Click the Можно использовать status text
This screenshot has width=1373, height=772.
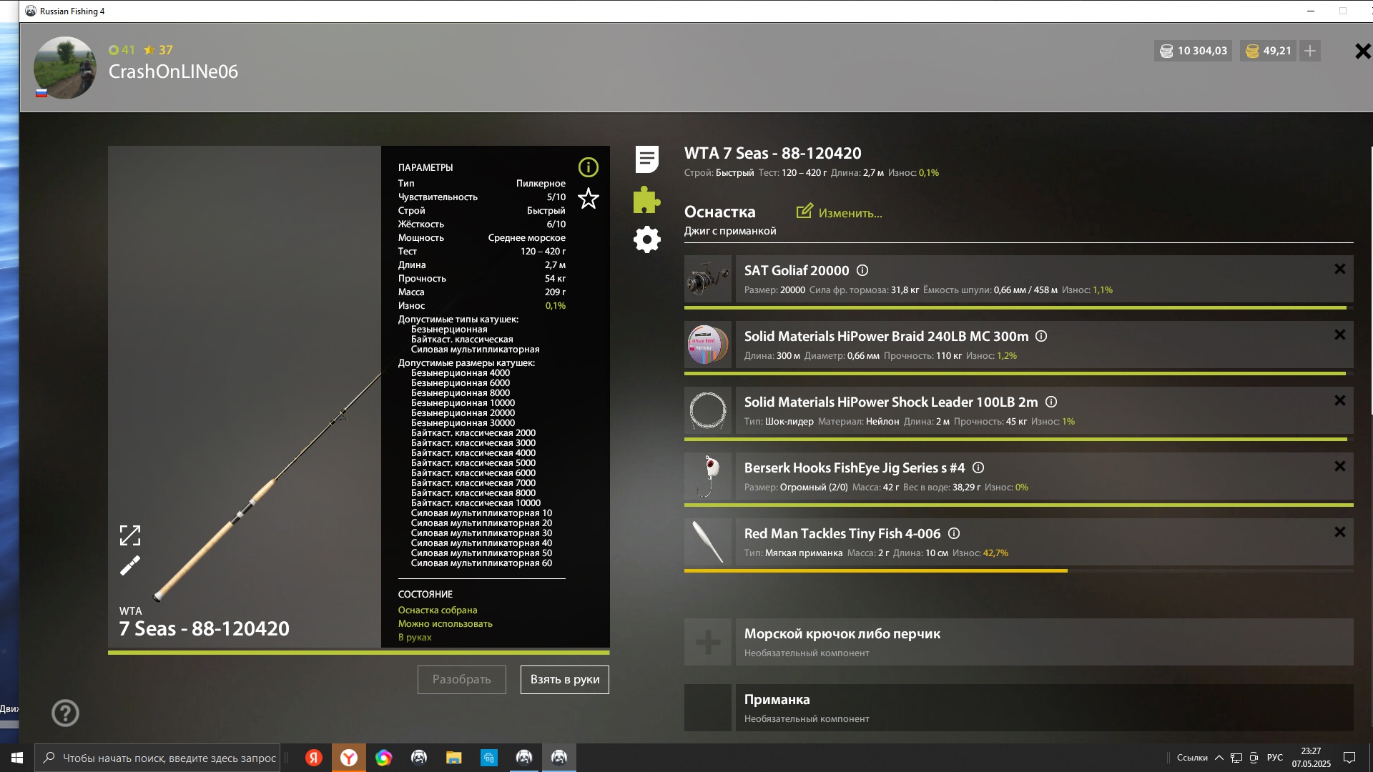[446, 624]
